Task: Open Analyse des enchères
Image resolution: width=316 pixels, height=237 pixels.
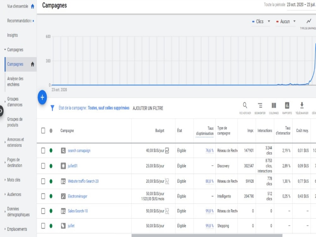Action: pos(15,82)
